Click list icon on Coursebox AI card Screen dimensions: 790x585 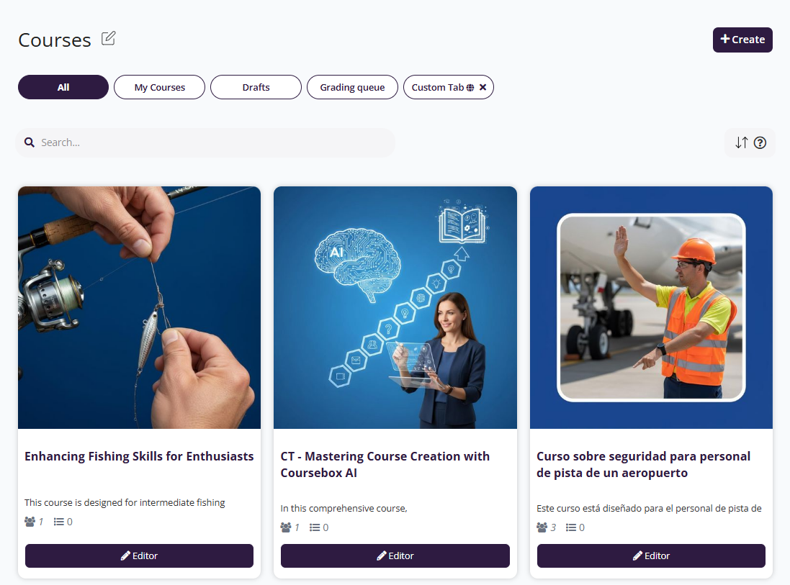(315, 527)
